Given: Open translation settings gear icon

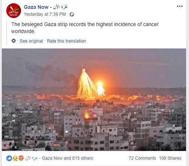Looking at the screenshot, I should 14,41.
